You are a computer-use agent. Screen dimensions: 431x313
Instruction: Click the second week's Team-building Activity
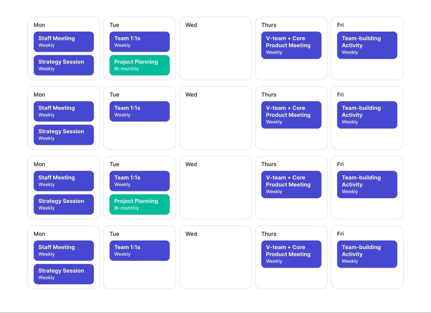click(x=367, y=115)
